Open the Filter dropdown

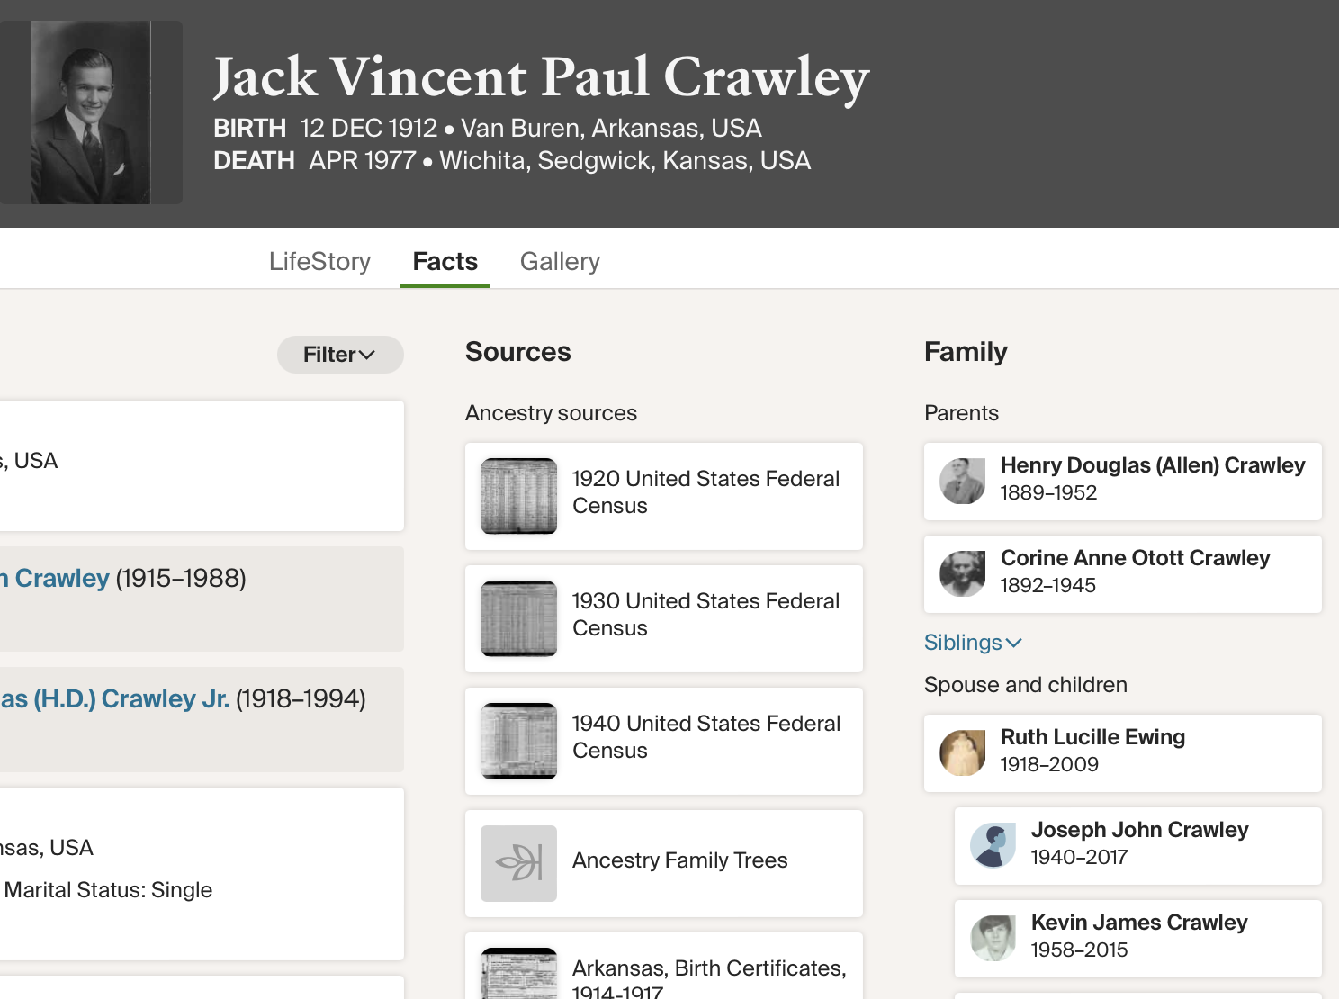coord(339,355)
